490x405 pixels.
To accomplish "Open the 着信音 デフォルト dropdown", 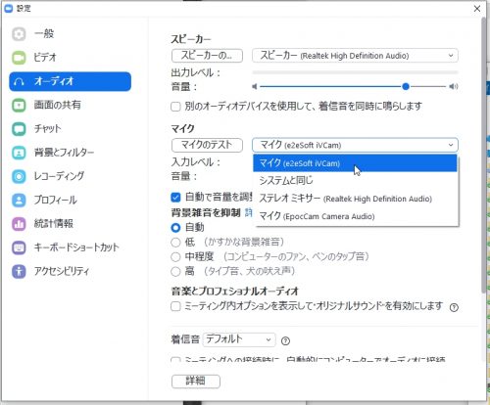I will pyautogui.click(x=239, y=340).
